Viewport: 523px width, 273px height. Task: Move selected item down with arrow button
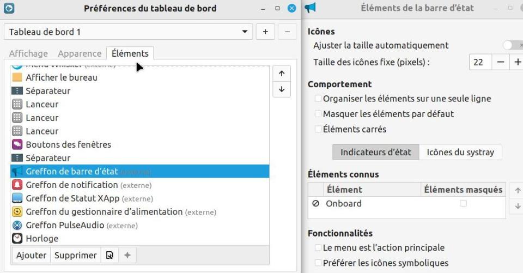(282, 89)
